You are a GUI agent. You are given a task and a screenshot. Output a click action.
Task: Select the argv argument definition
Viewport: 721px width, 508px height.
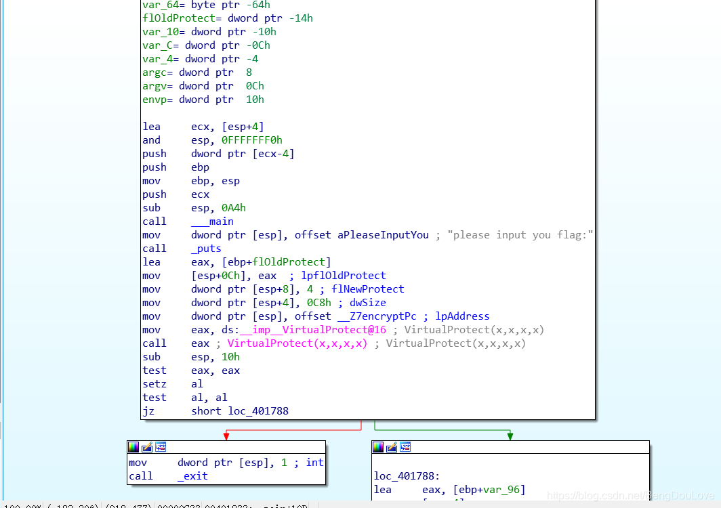[x=203, y=86]
